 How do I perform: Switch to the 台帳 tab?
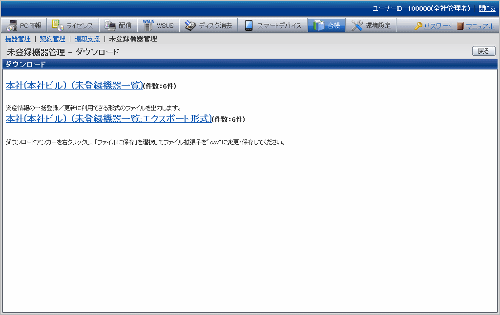coord(327,25)
